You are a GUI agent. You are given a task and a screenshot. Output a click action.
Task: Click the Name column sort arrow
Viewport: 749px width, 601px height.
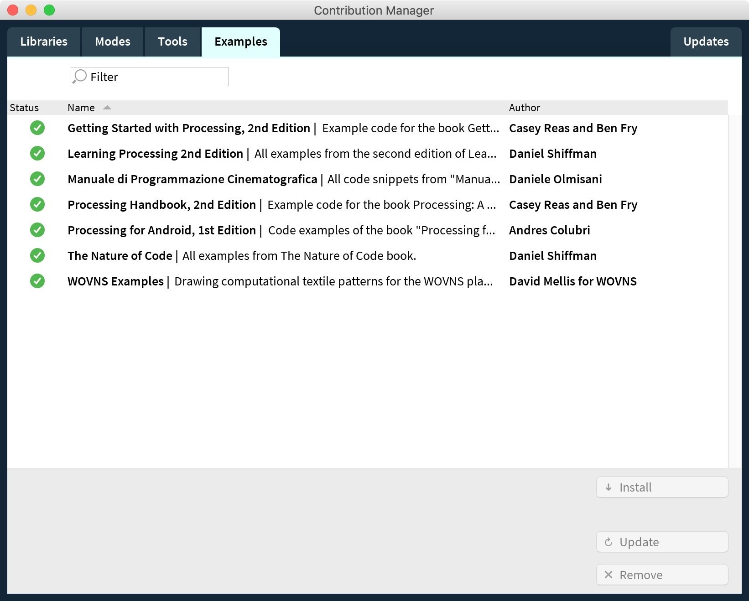(x=107, y=108)
